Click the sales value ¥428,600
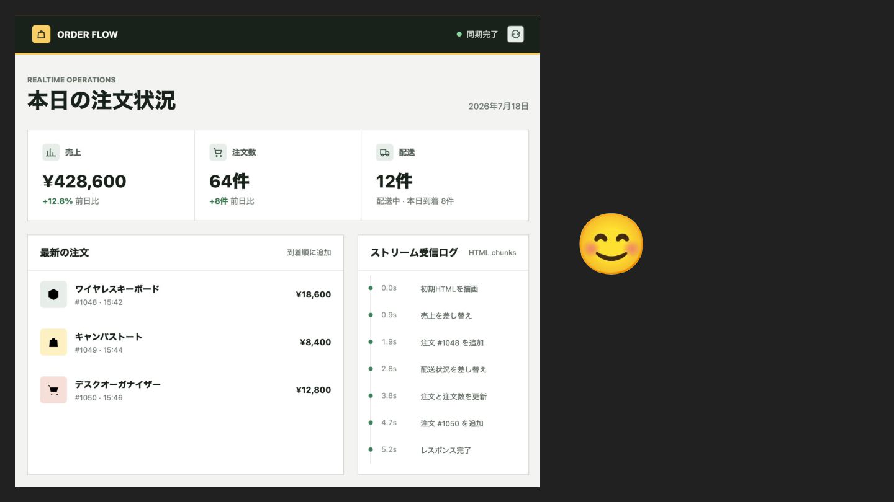Screen dimensions: 894x502 point(84,182)
